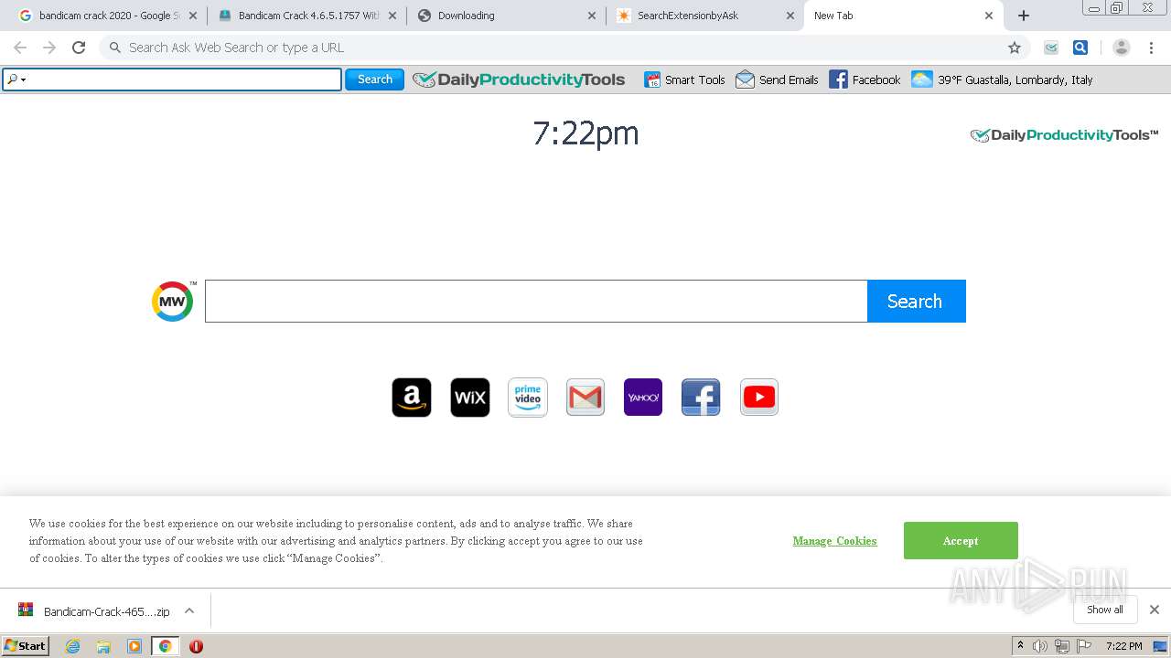Open the Yahoo shortcut icon
This screenshot has width=1171, height=658.
643,398
